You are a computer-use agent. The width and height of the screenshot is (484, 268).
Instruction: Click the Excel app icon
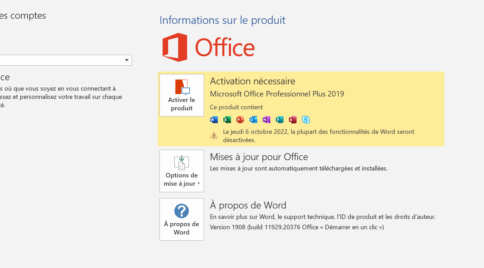[227, 120]
